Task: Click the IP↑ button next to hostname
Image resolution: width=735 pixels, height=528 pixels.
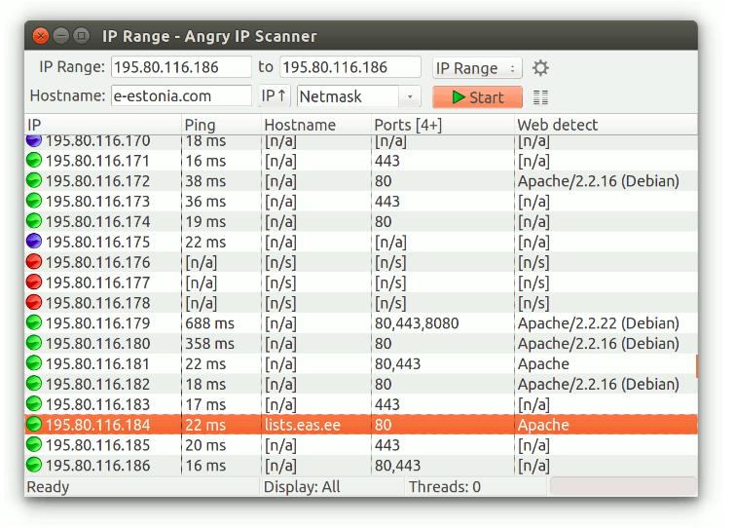Action: click(275, 96)
